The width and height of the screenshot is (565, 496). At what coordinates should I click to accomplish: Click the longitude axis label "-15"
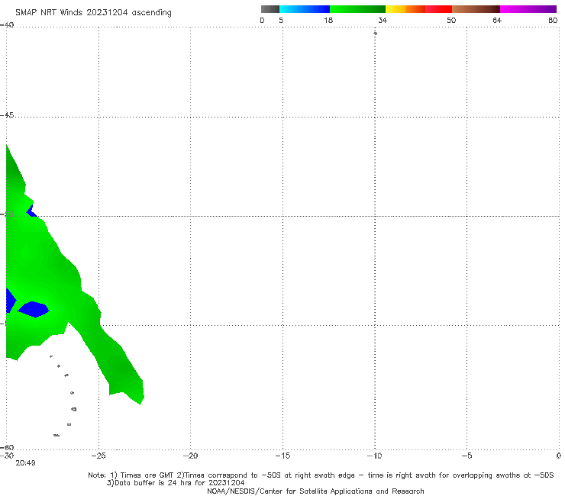[282, 456]
